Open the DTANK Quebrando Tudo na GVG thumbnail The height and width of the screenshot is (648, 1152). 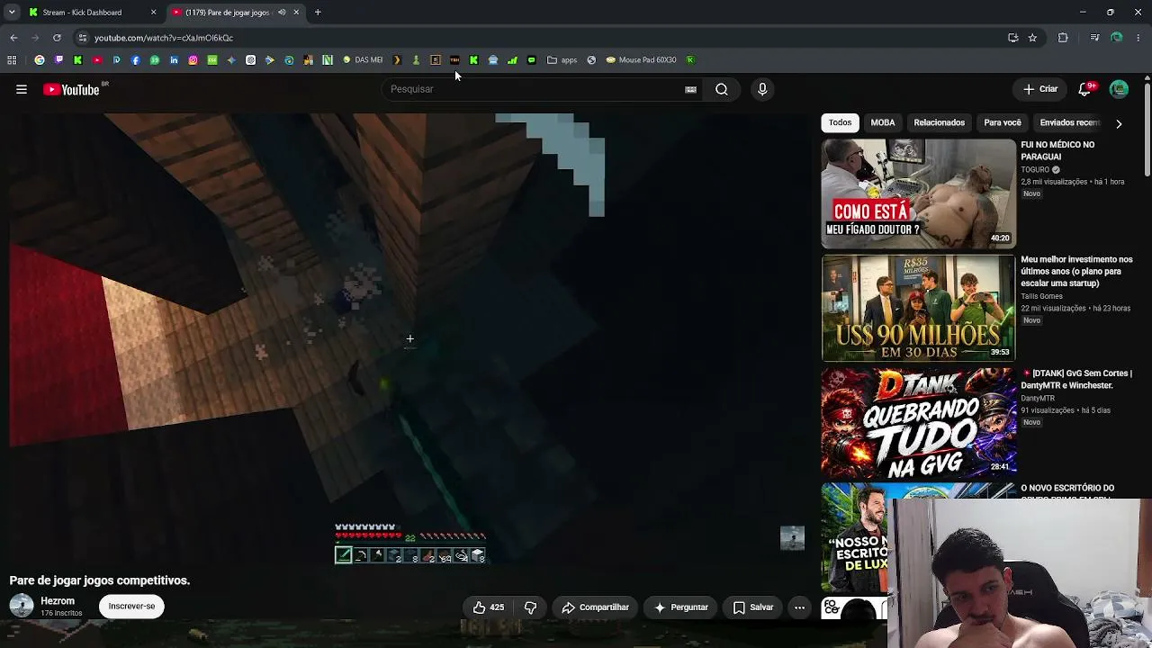(918, 421)
